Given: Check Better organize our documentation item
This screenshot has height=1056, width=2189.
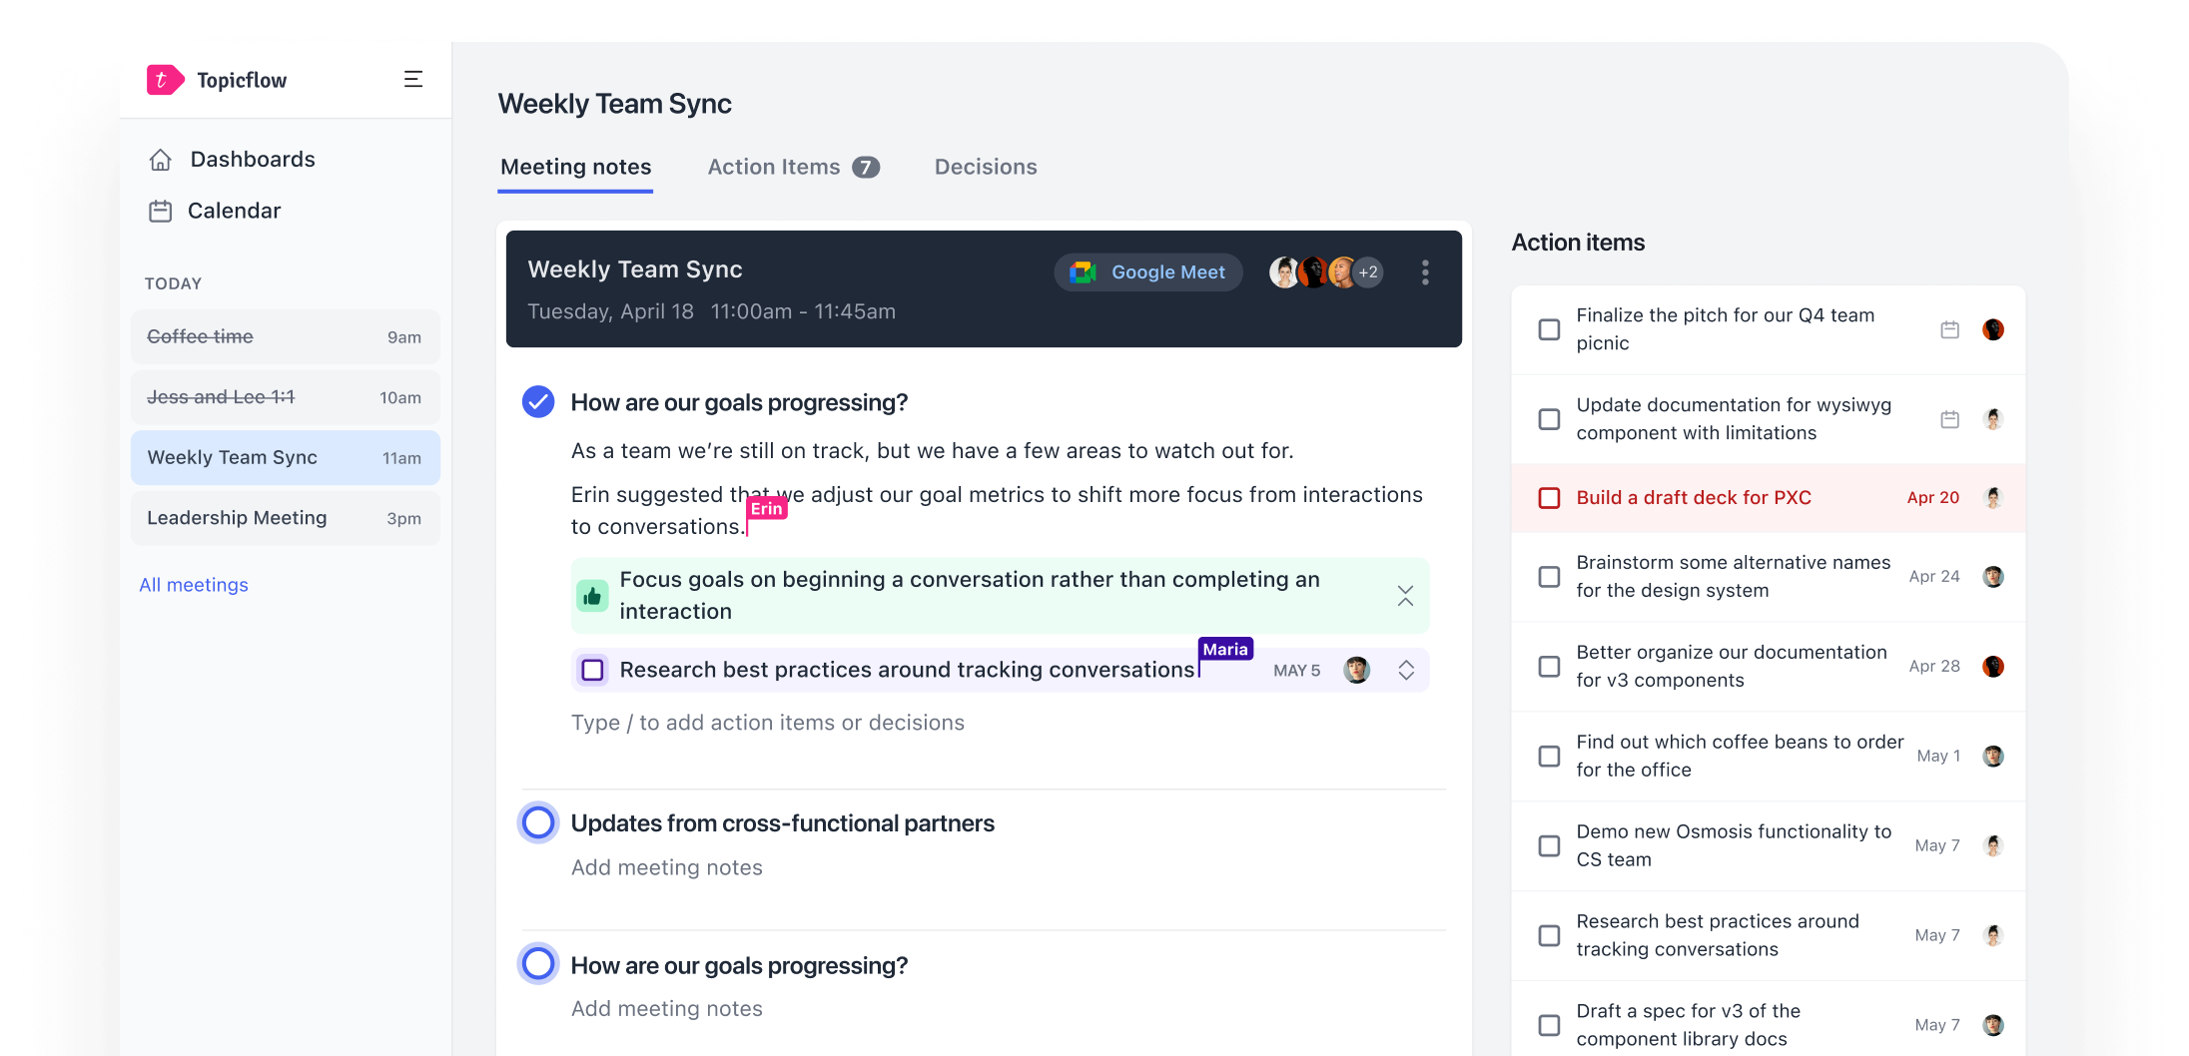Looking at the screenshot, I should [x=1549, y=667].
